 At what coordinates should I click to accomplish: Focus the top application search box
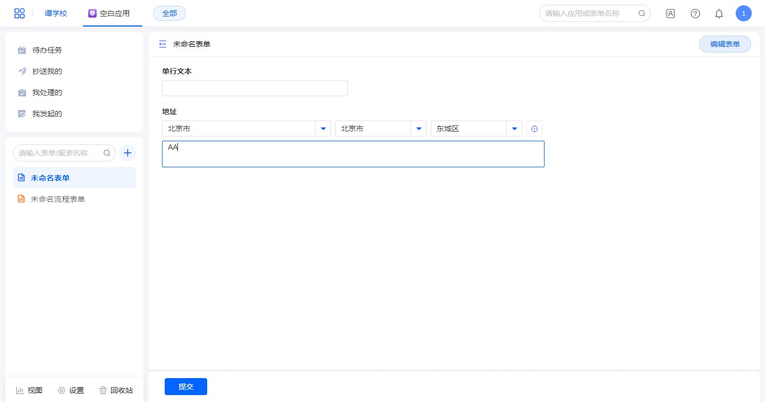tap(590, 13)
